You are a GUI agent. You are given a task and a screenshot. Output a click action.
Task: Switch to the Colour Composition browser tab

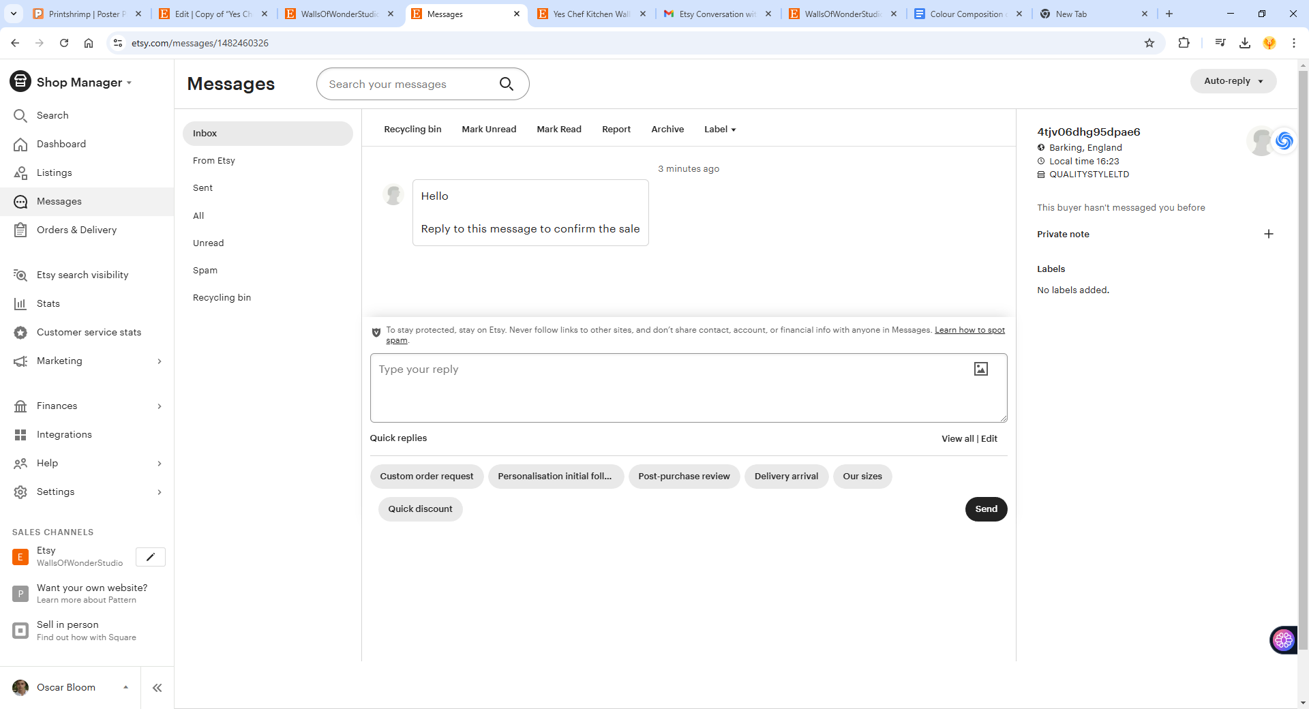[967, 14]
